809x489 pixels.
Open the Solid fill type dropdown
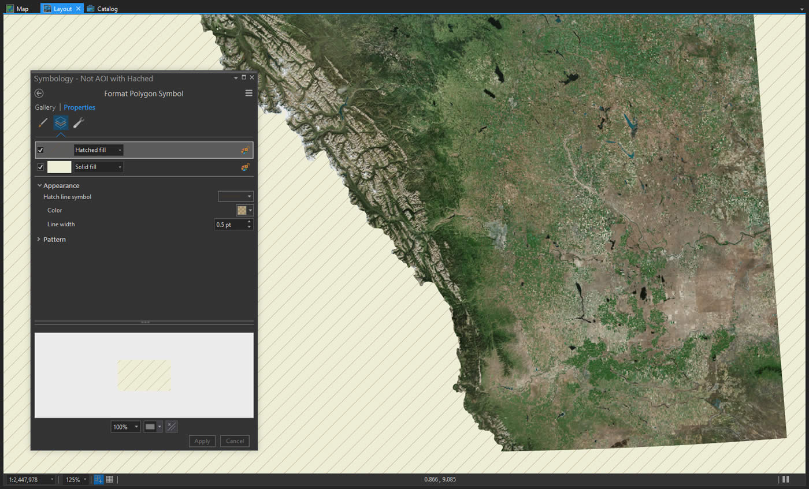tap(98, 167)
